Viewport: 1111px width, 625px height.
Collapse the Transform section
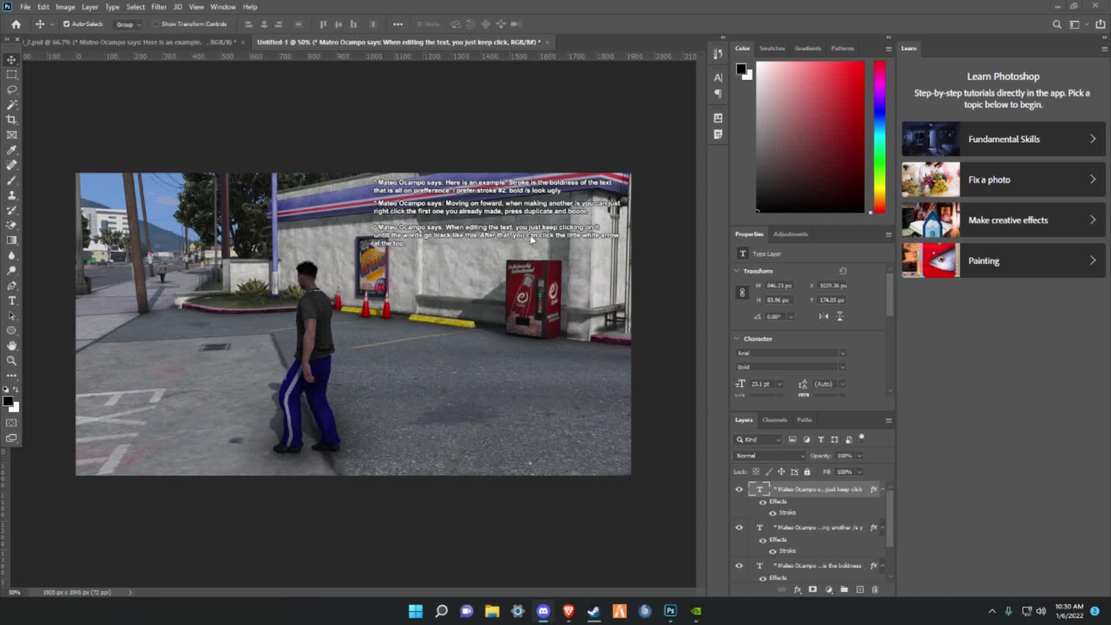[737, 271]
